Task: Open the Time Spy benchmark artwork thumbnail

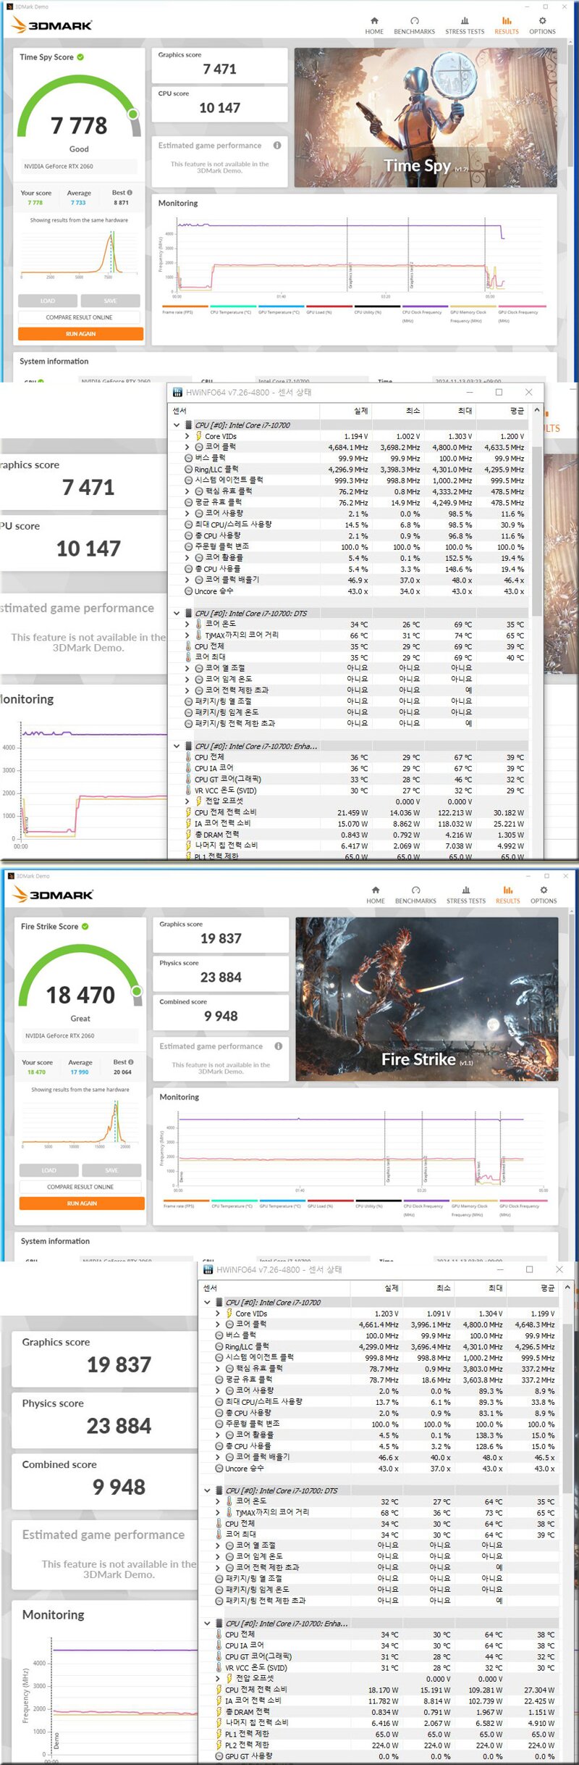Action: [426, 117]
